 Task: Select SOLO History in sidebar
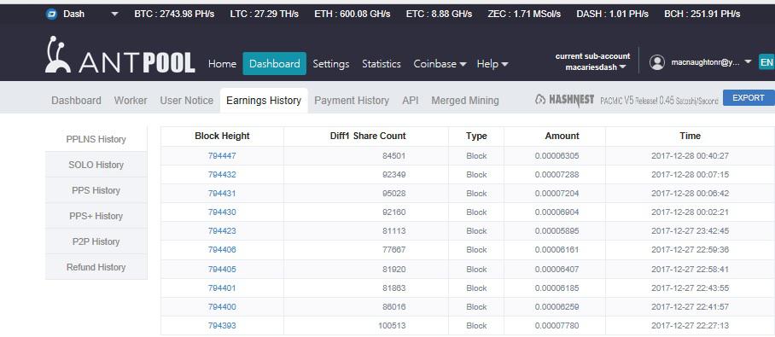[x=96, y=165]
